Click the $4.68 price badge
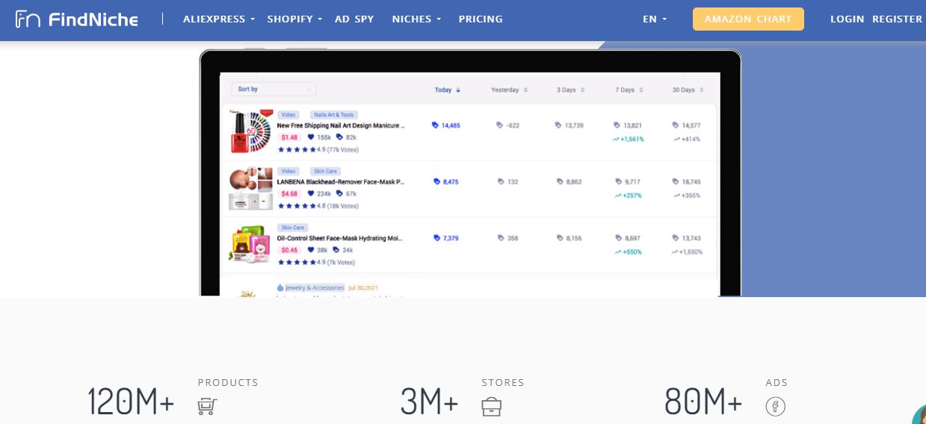Screen dimensions: 926x424 pos(289,193)
